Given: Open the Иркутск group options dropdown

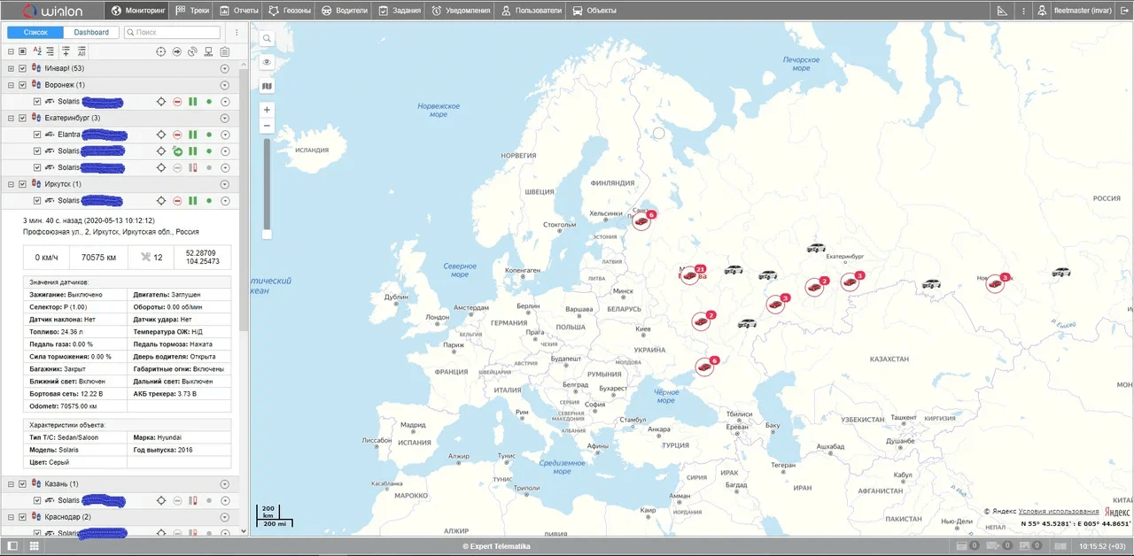Looking at the screenshot, I should pos(224,184).
